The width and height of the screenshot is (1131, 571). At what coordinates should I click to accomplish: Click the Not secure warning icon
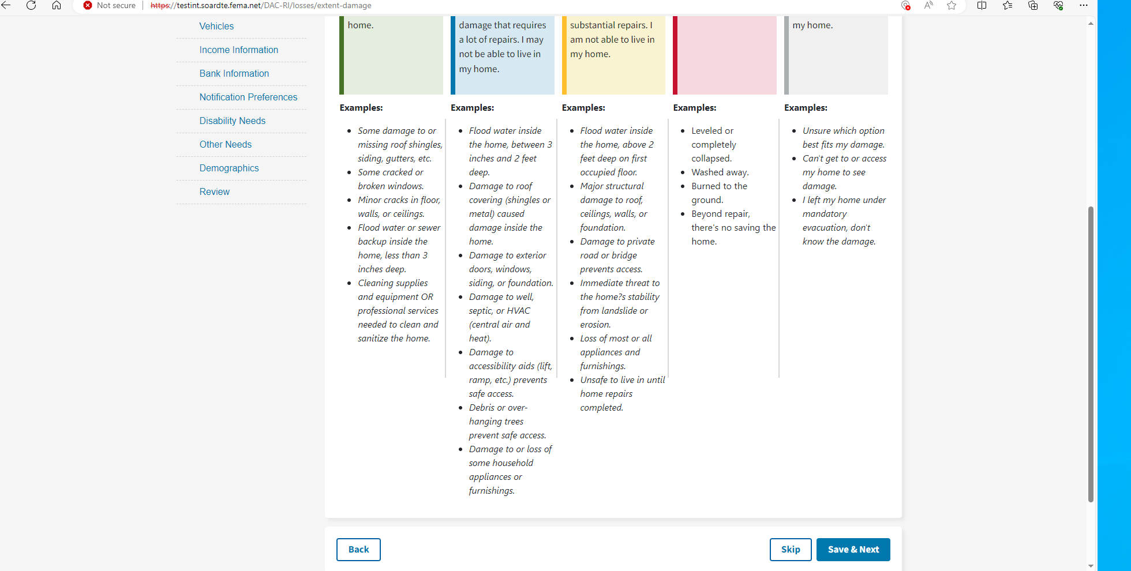click(x=88, y=6)
